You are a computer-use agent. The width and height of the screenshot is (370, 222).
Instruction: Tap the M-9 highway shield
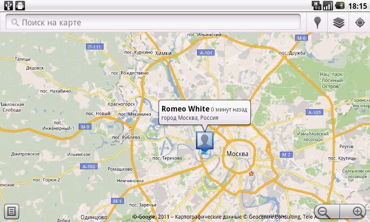click(x=85, y=126)
